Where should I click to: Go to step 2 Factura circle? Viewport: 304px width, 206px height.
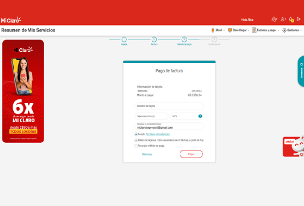[x=154, y=39]
